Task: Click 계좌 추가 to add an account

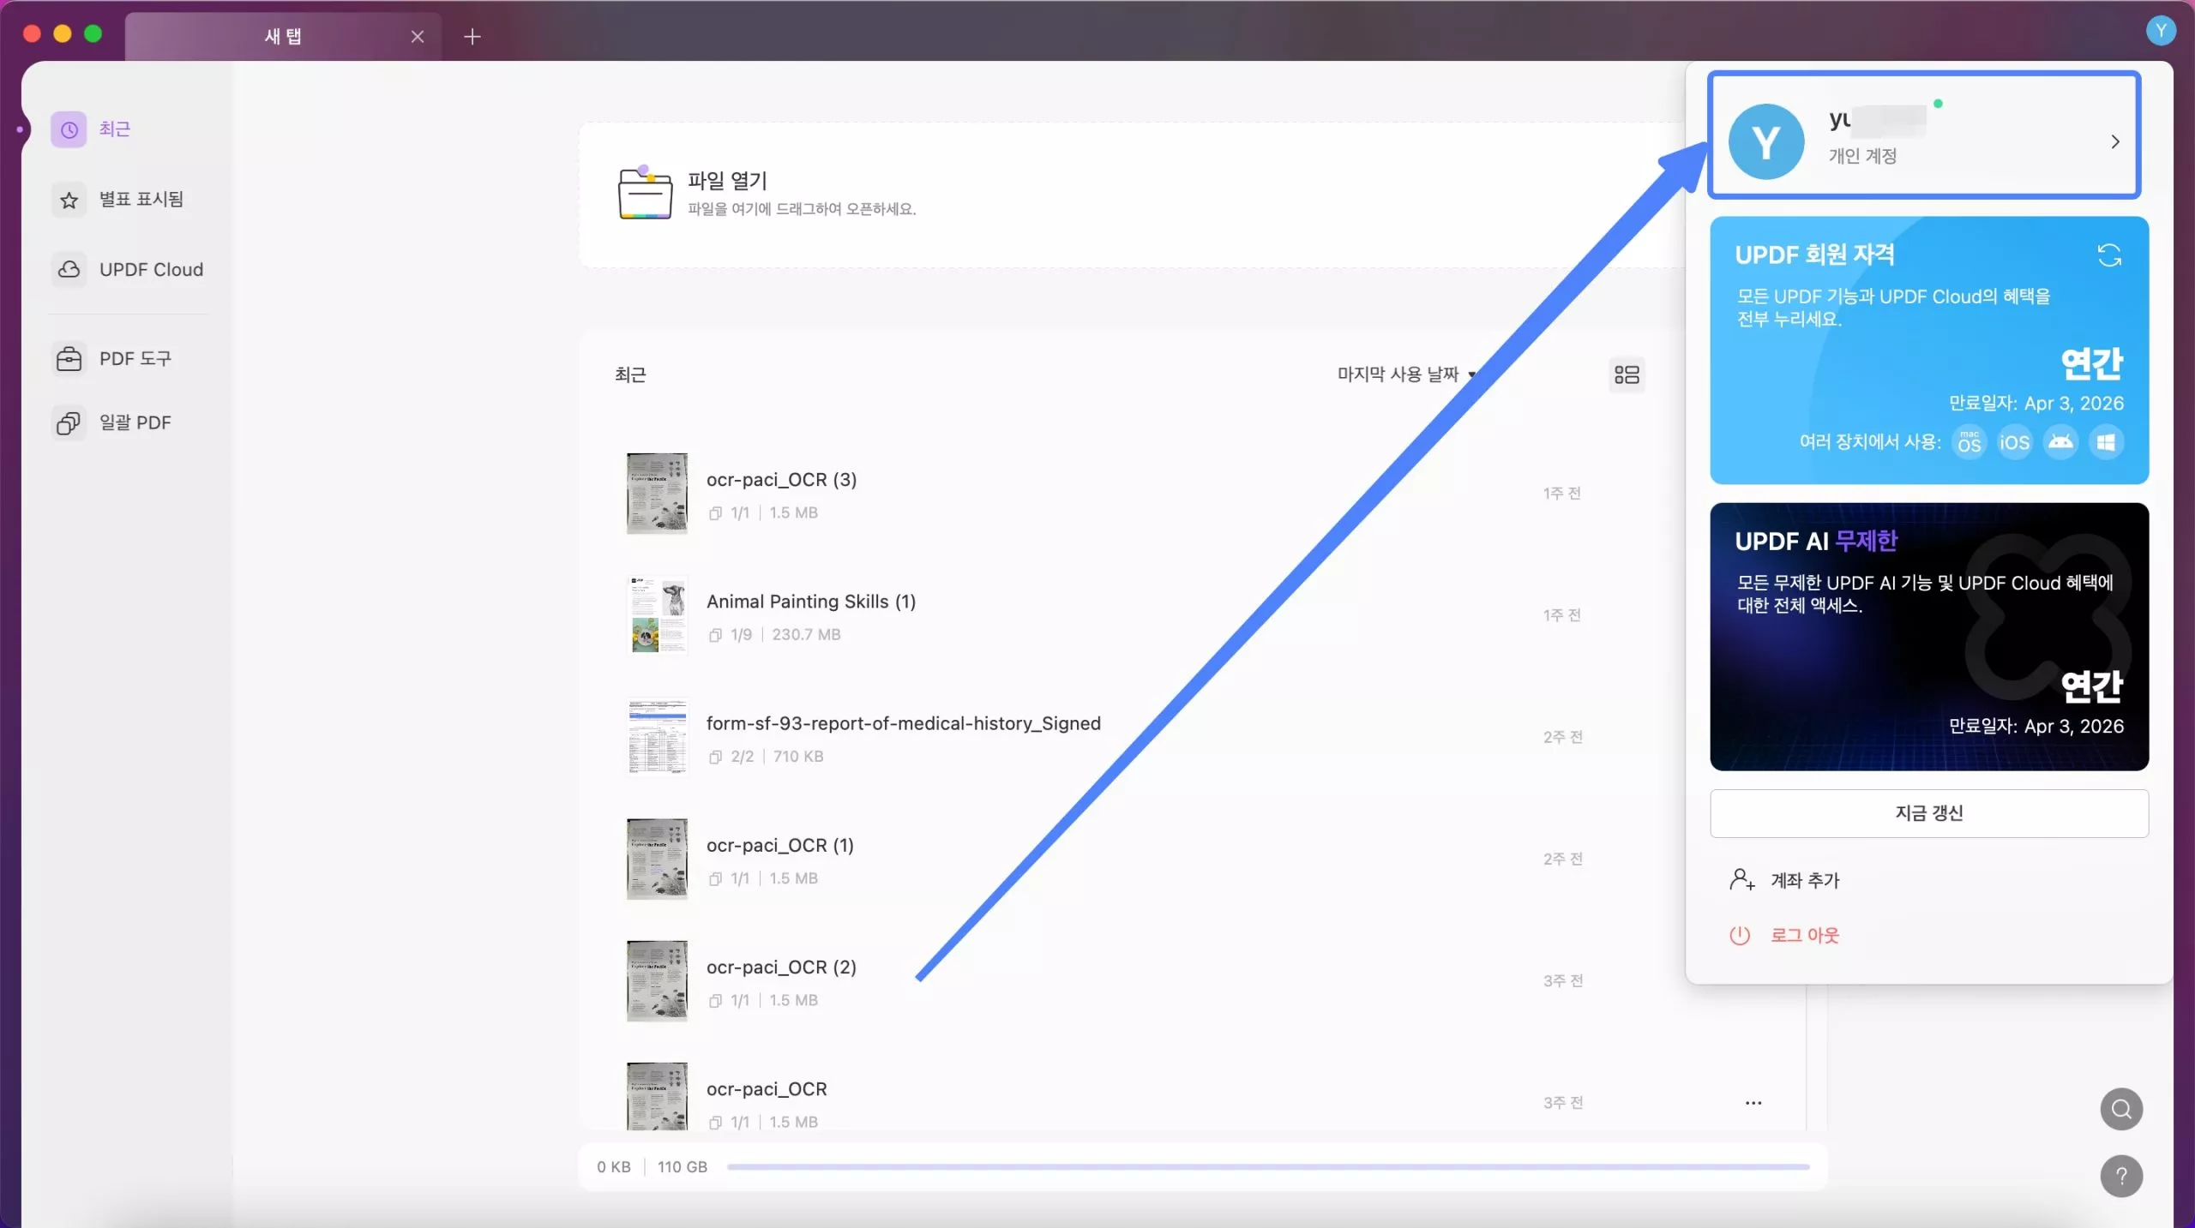Action: click(x=1804, y=880)
